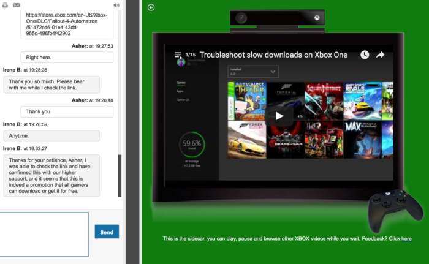Viewport: 429px width, 264px height.
Task: Click the channel avatar icon in video
Action: pos(181,62)
